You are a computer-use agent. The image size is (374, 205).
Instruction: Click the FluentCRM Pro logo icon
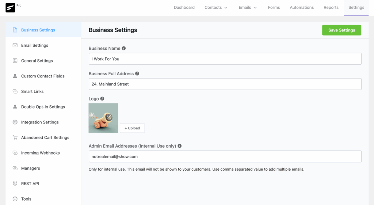pyautogui.click(x=10, y=8)
